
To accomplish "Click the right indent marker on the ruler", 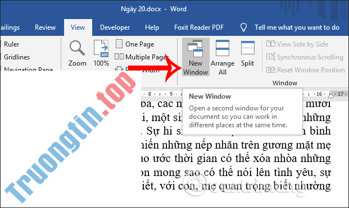I will coord(330,95).
